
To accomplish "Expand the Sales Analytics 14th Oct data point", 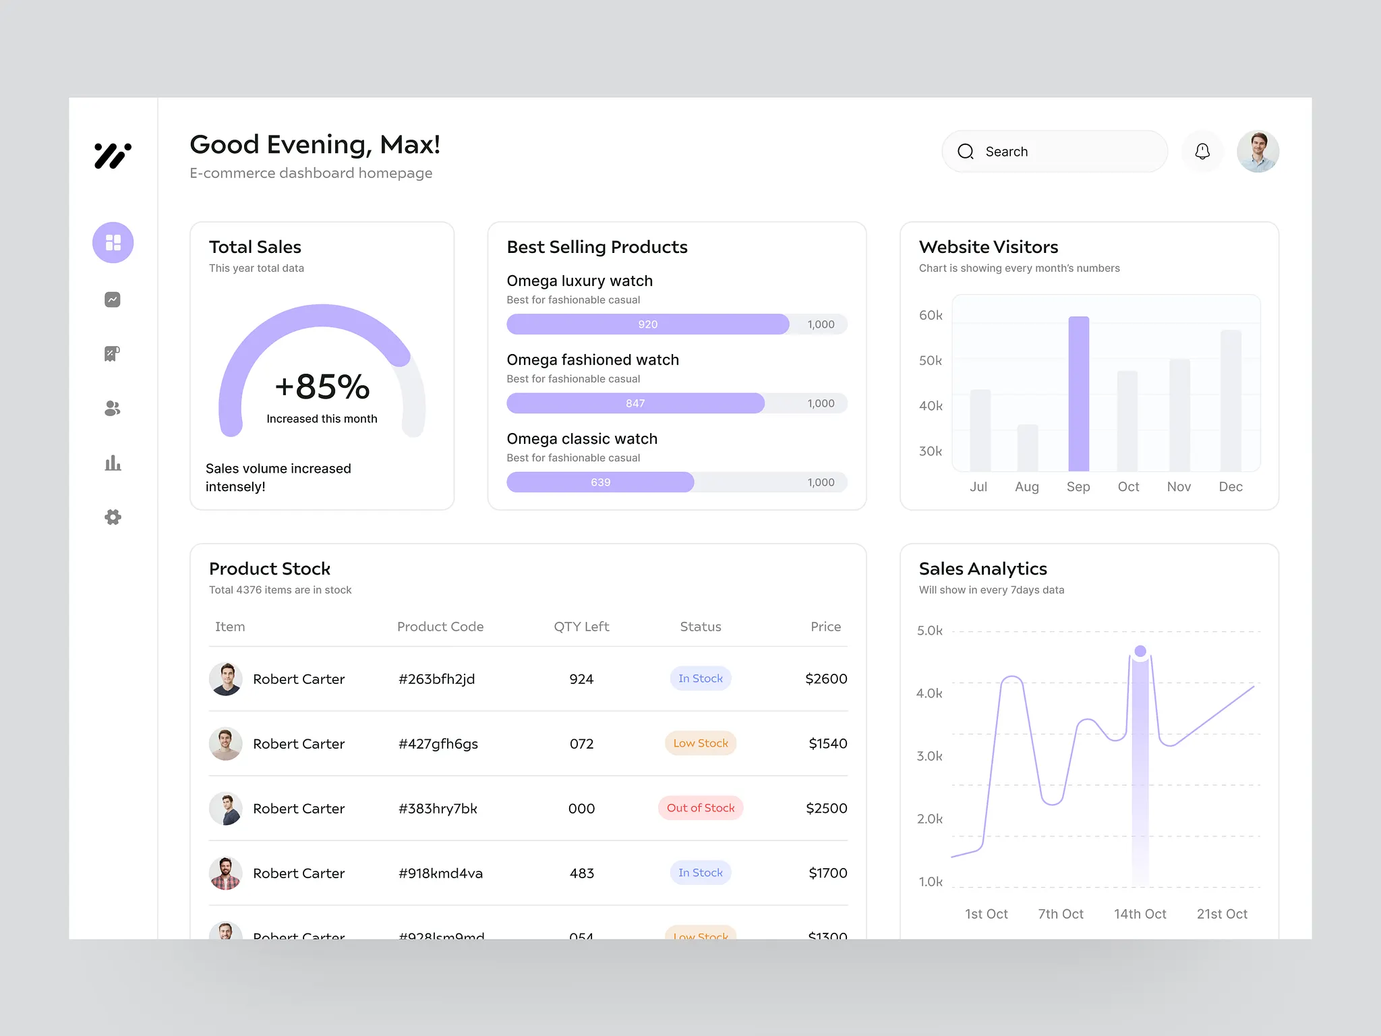I will coord(1140,652).
